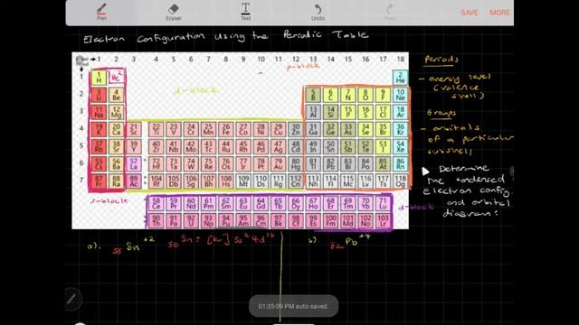The image size is (579, 325).
Task: Click the Cadmium (48 Cd) cell
Action: click(296, 146)
